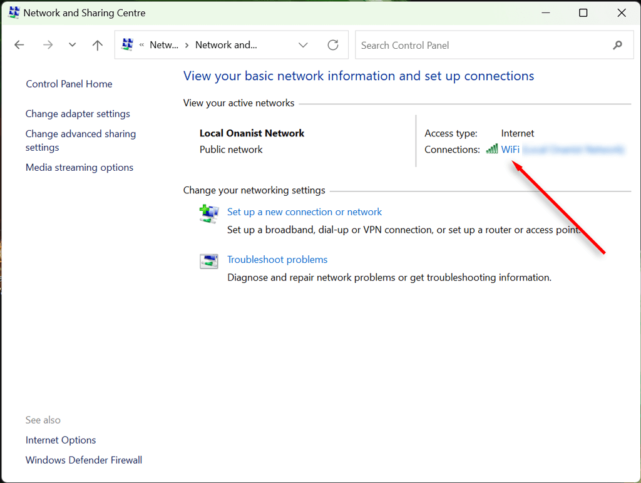The image size is (641, 483).
Task: Refresh the Network and Sharing Centre page
Action: pyautogui.click(x=333, y=45)
